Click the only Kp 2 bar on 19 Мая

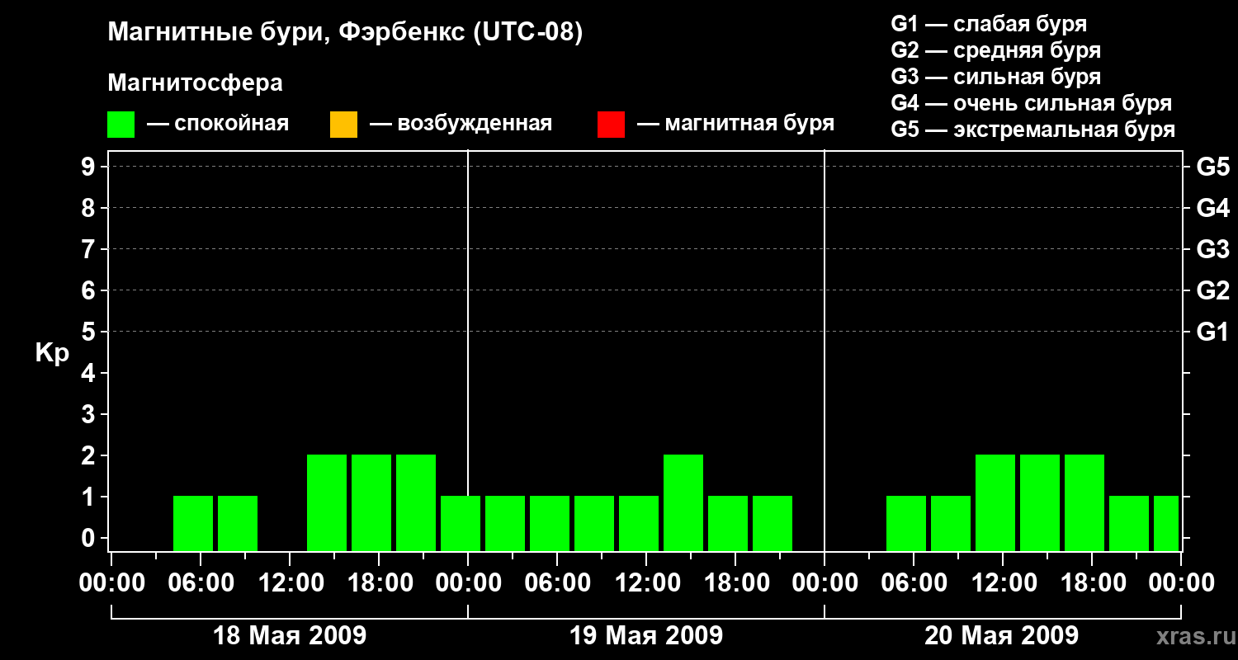(683, 502)
